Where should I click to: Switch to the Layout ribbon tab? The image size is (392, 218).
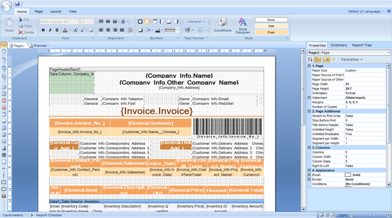(55, 12)
